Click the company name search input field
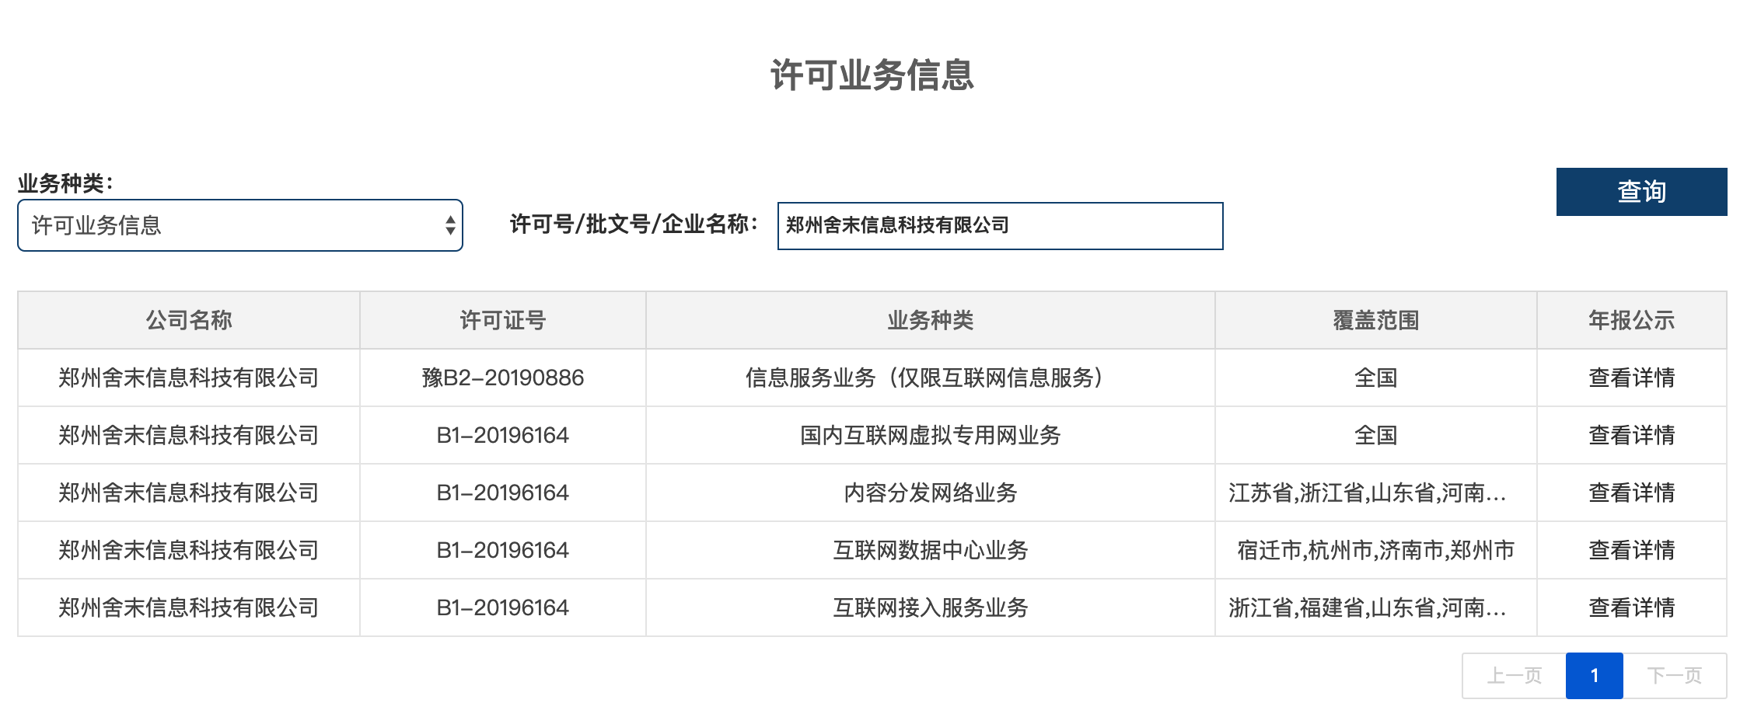 coord(1000,226)
